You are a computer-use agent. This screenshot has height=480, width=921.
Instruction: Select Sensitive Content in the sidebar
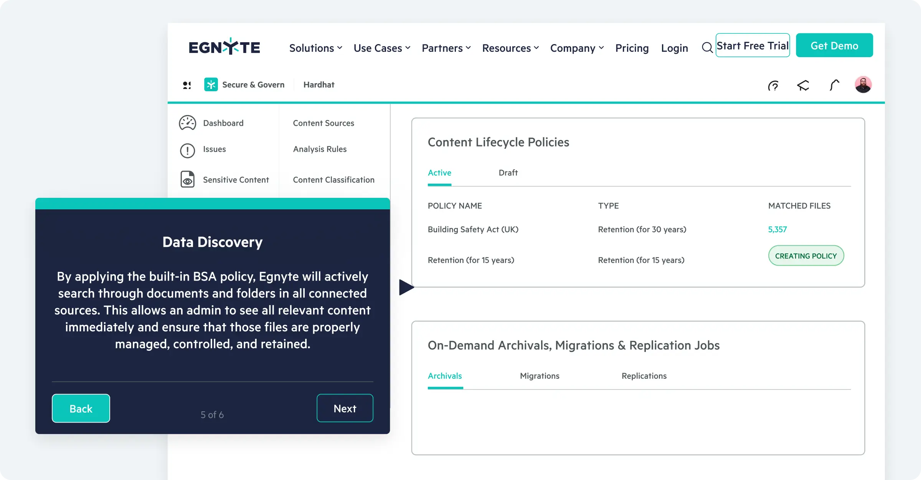[236, 180]
